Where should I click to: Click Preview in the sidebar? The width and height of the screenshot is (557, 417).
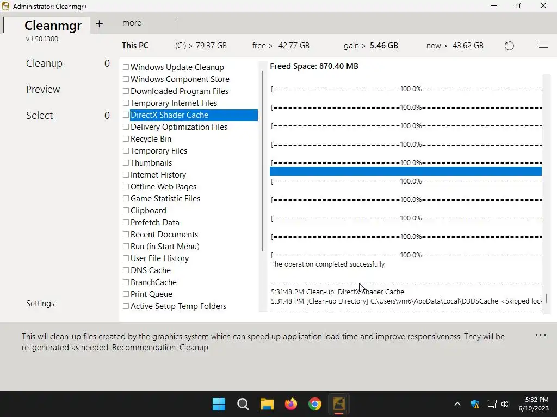pos(43,90)
